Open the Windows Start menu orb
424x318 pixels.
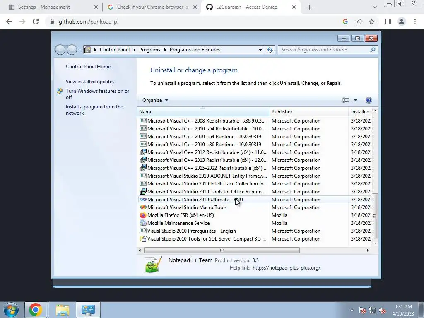tap(11, 310)
